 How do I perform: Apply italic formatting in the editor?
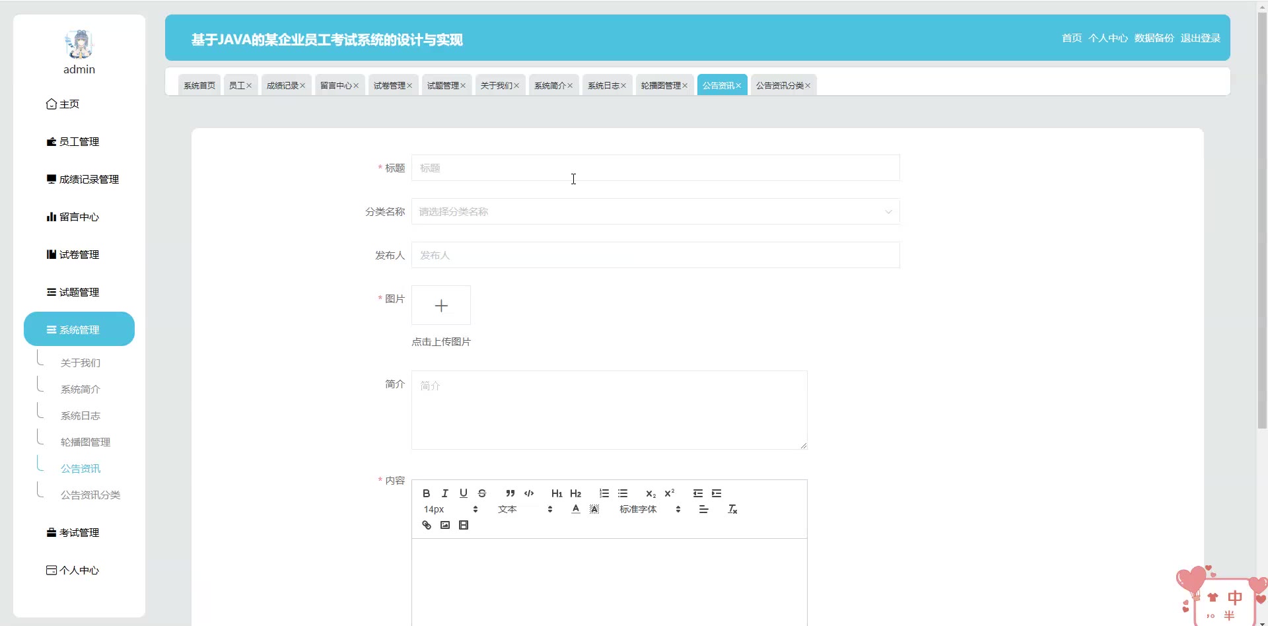click(x=445, y=493)
